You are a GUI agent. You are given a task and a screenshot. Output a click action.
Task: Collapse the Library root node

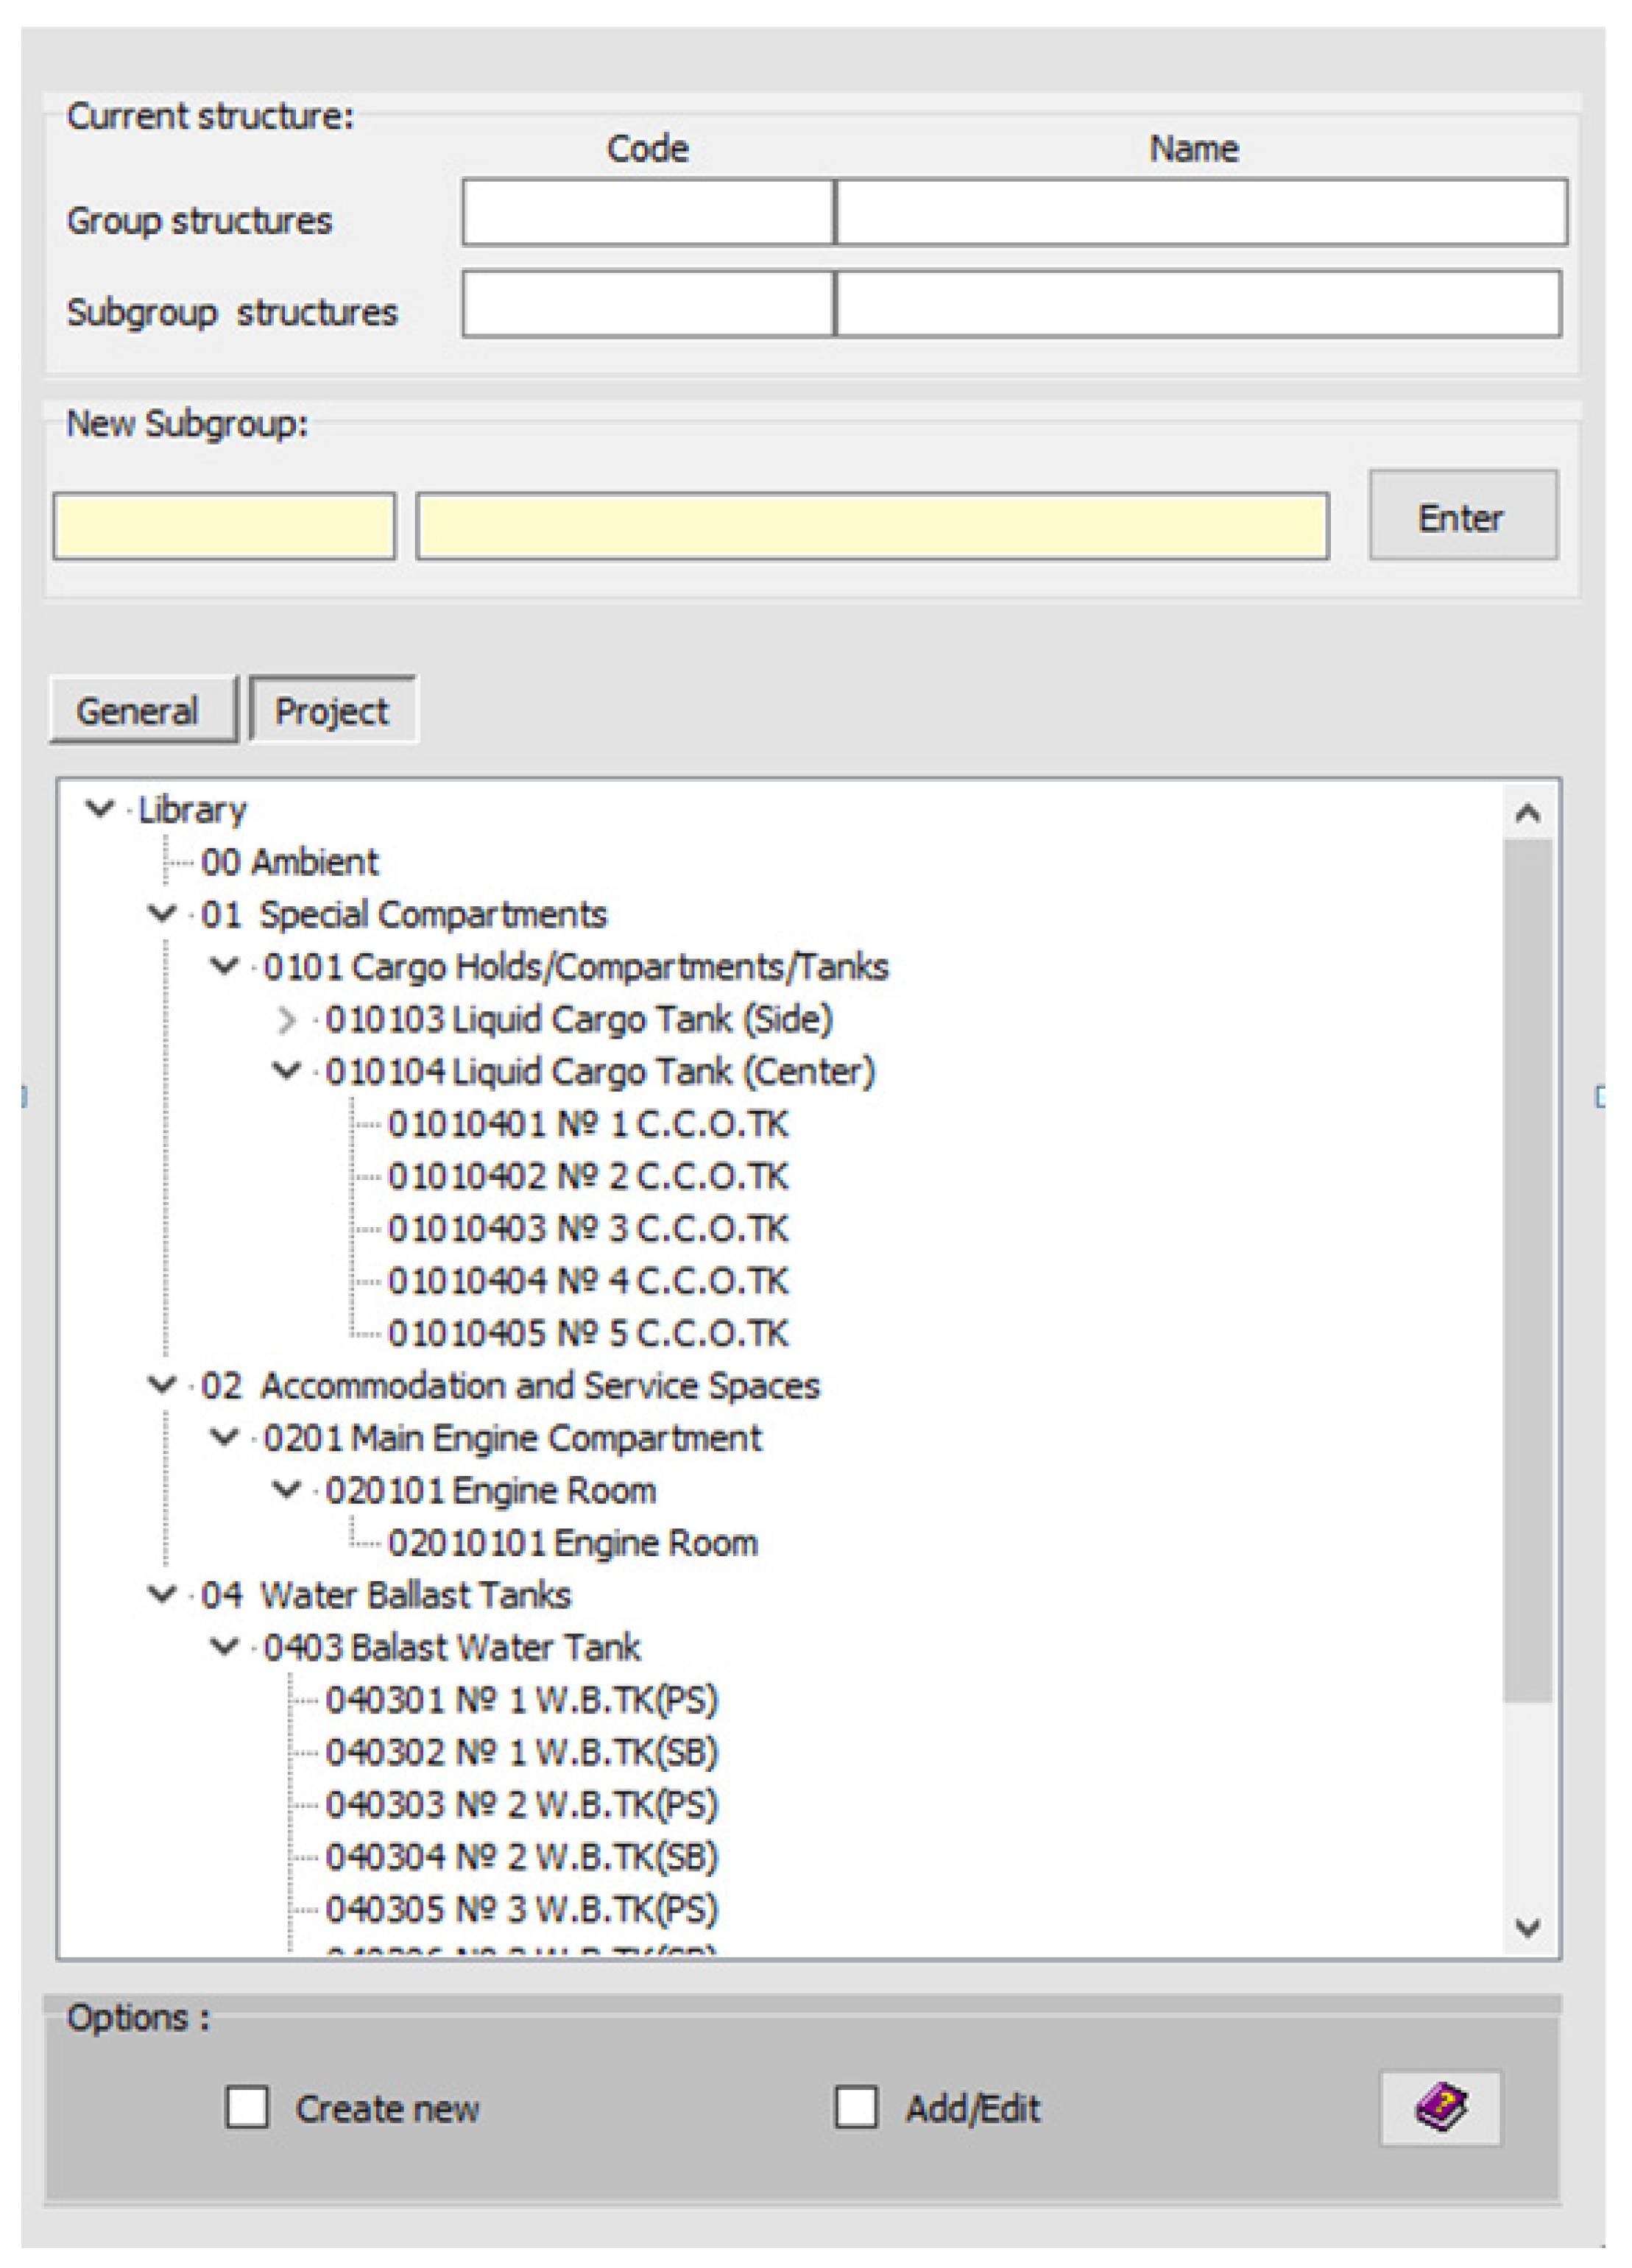point(100,809)
